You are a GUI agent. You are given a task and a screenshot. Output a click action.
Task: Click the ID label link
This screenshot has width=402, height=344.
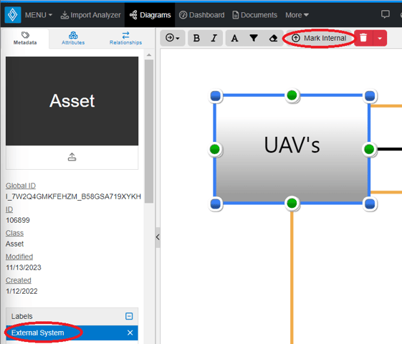(9, 209)
